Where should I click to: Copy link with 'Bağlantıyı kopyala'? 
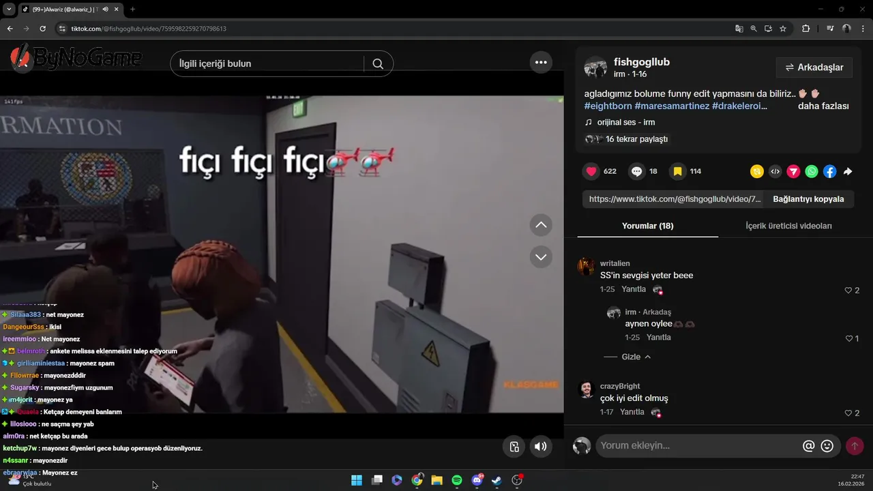808,199
